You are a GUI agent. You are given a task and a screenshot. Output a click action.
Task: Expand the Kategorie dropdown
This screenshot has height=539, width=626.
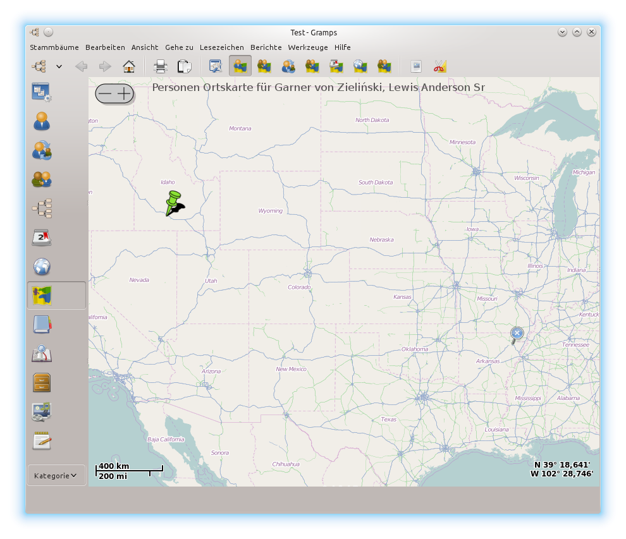[56, 476]
